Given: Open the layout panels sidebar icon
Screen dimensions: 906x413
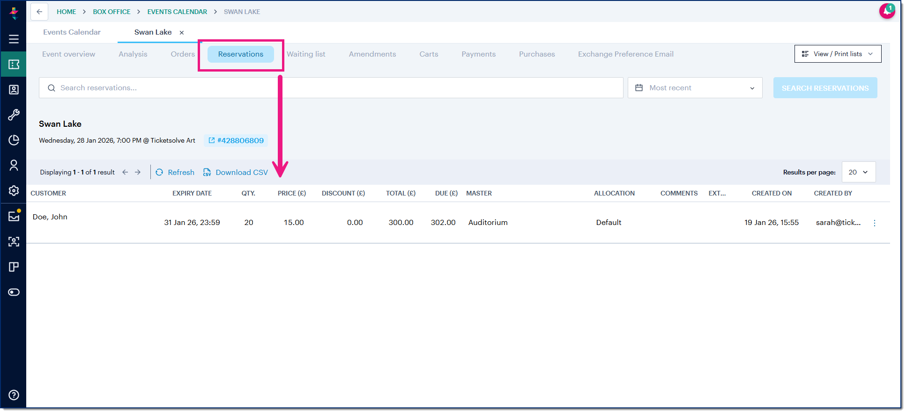Looking at the screenshot, I should [14, 267].
